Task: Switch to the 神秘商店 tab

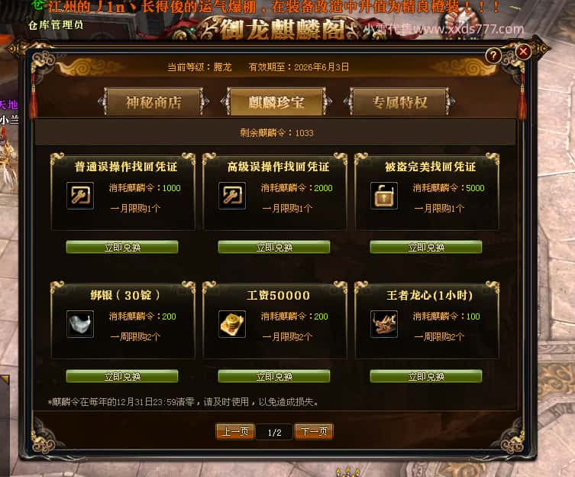Action: (153, 102)
